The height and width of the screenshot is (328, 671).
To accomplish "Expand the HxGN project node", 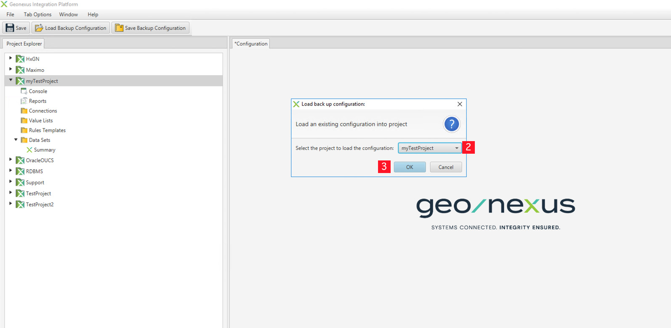I will (x=11, y=58).
